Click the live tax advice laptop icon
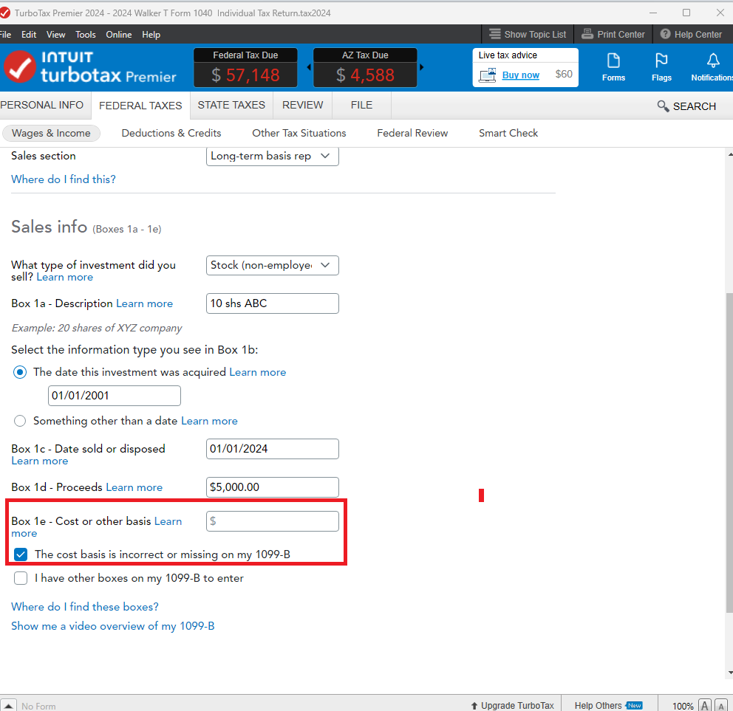733x711 pixels. tap(487, 75)
